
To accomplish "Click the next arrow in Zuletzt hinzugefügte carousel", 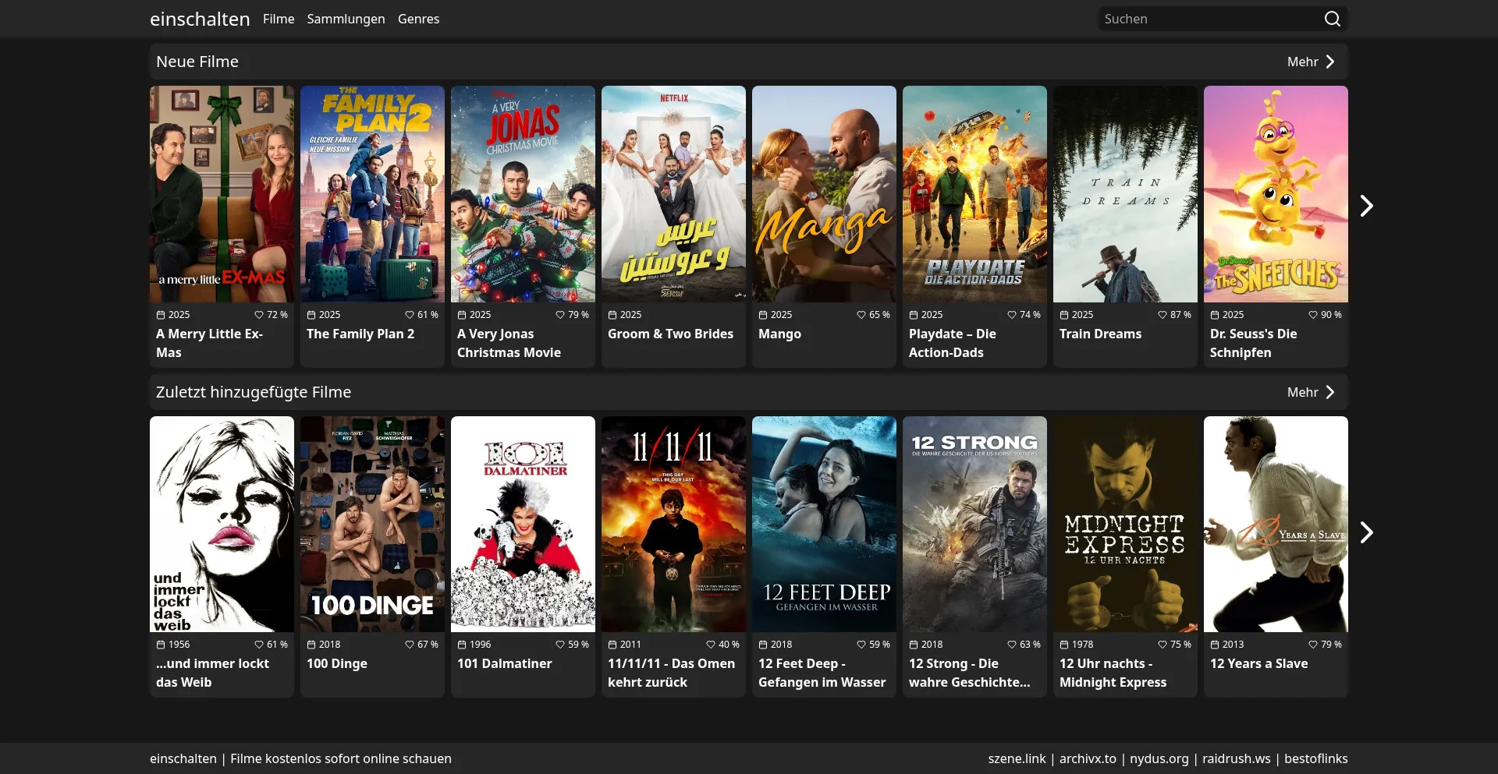I will tap(1366, 532).
